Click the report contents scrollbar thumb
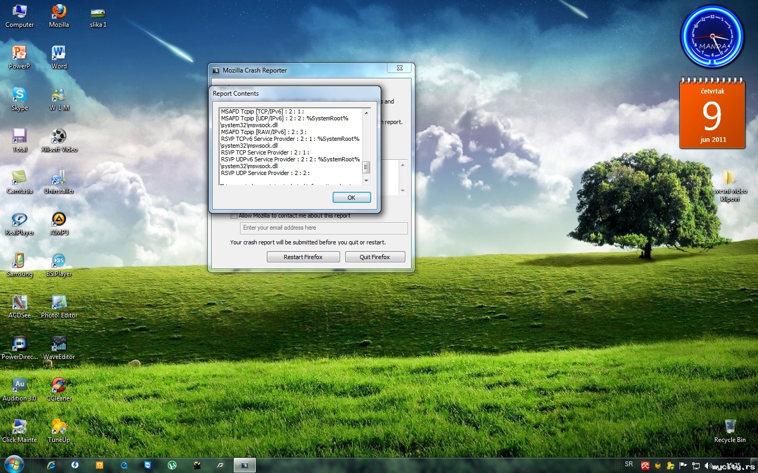The width and height of the screenshot is (758, 473). (x=366, y=167)
